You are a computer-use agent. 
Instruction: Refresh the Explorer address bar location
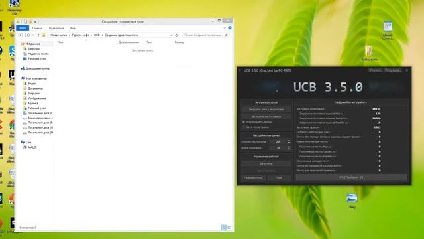(177, 35)
